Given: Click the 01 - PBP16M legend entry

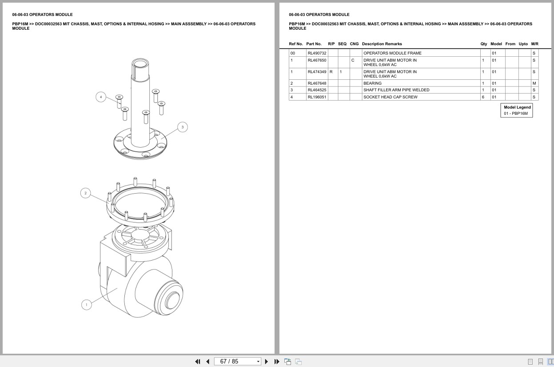Looking at the screenshot, I should tap(516, 113).
